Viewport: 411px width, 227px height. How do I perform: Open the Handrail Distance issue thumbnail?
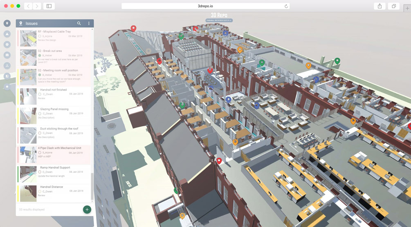coord(28,193)
